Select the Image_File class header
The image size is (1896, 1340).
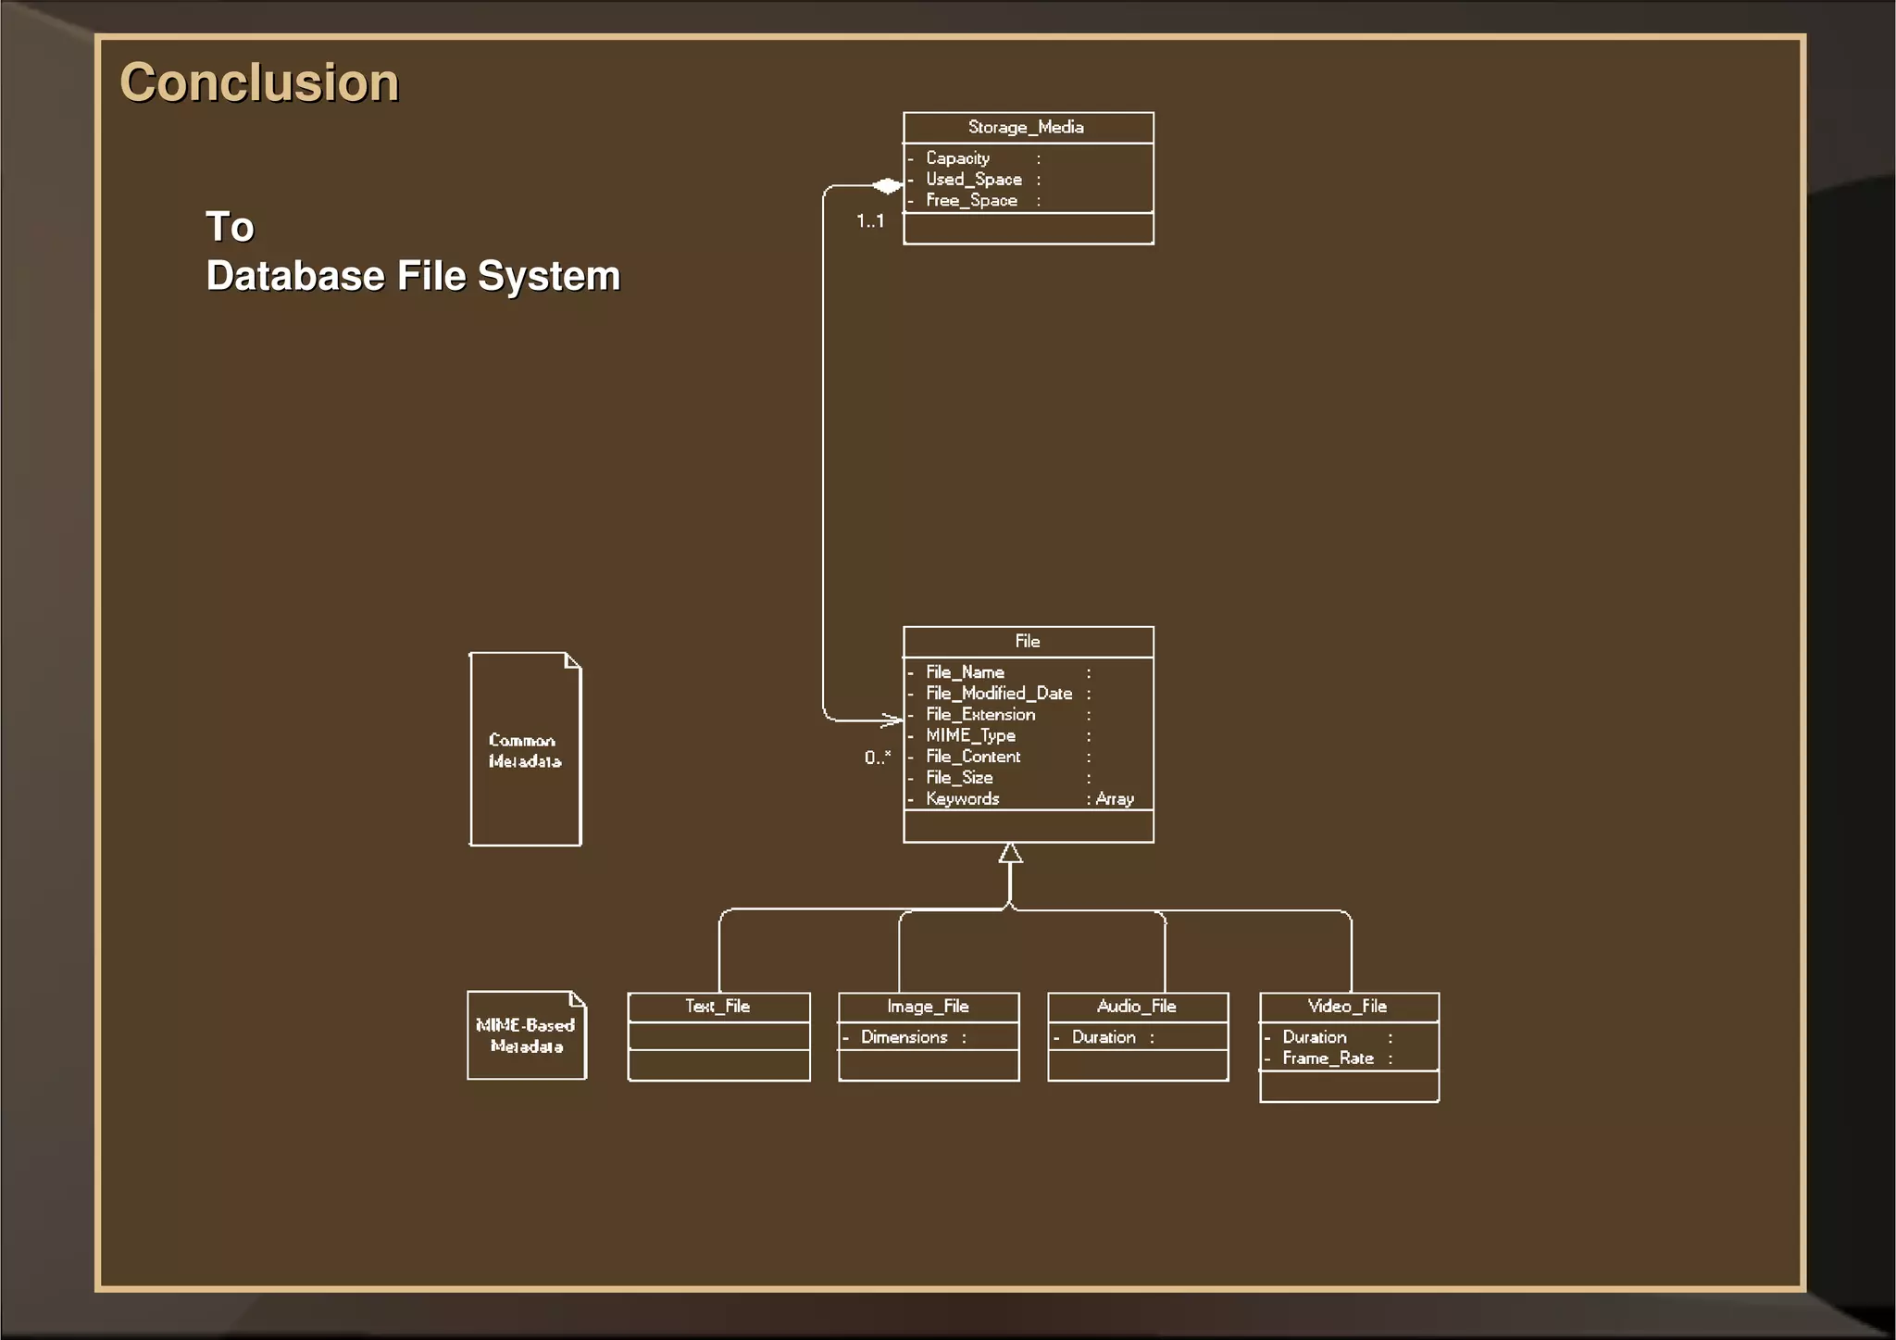[928, 1007]
